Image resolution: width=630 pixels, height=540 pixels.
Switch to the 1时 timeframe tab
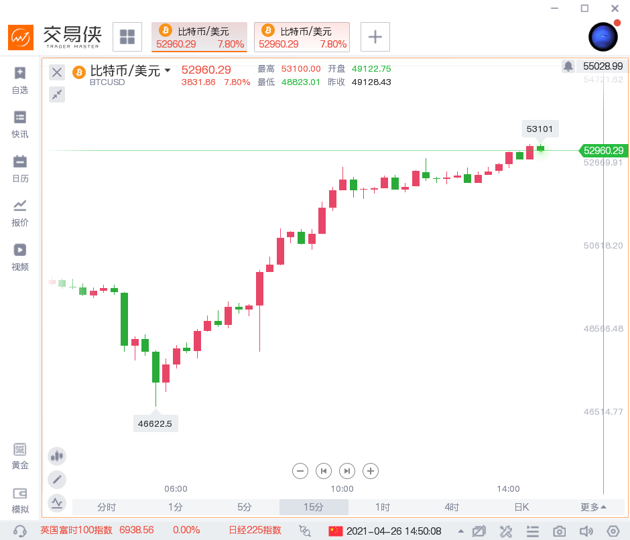383,507
